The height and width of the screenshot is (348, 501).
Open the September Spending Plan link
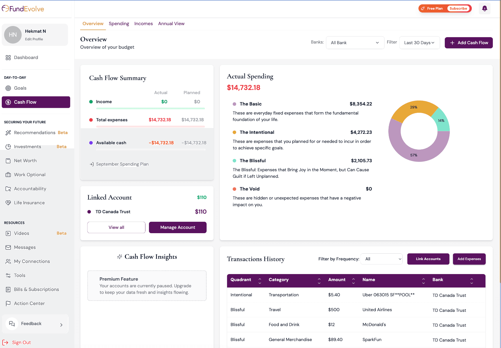tap(122, 164)
